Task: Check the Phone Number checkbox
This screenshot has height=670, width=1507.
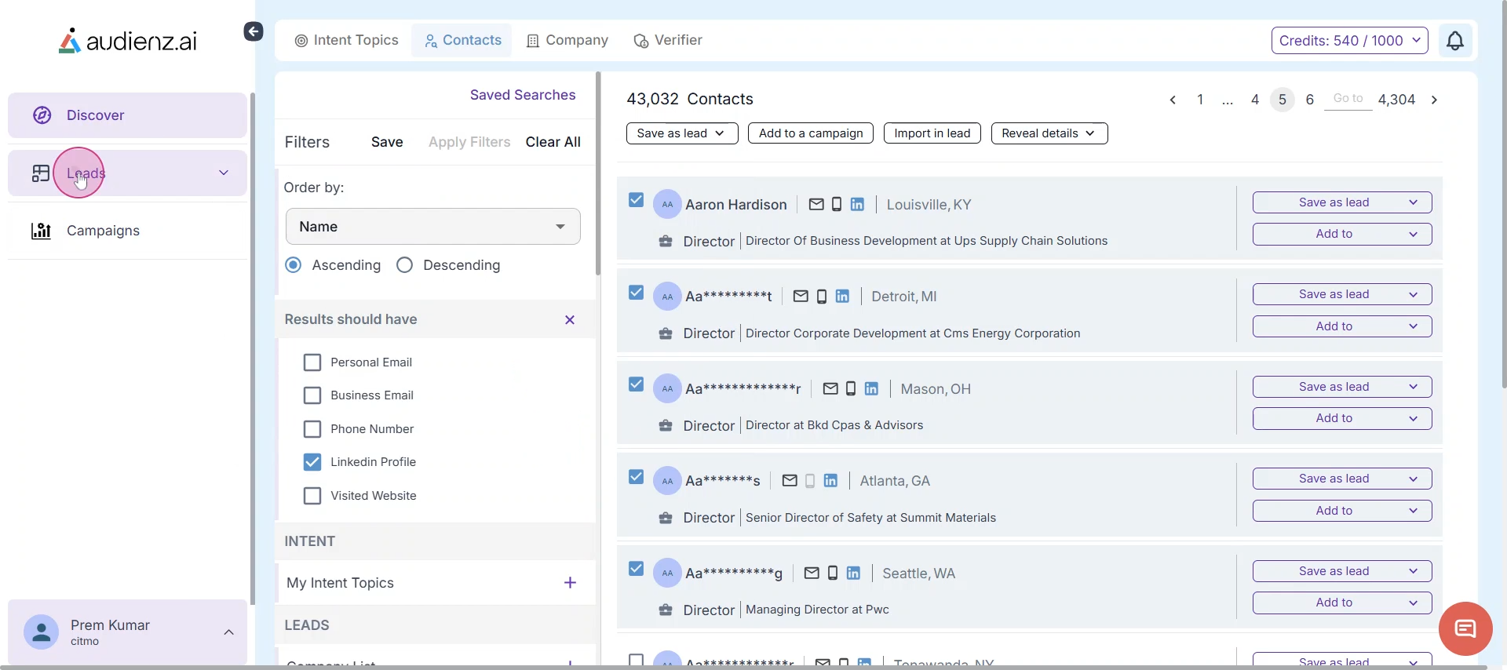Action: pos(312,429)
